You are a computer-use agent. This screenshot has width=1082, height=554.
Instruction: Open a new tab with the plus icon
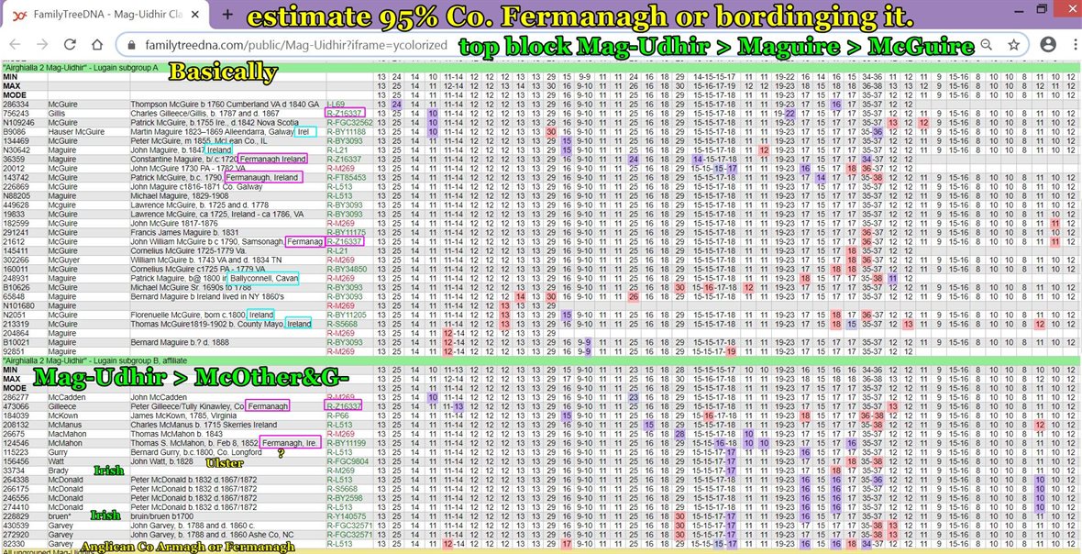click(x=227, y=15)
